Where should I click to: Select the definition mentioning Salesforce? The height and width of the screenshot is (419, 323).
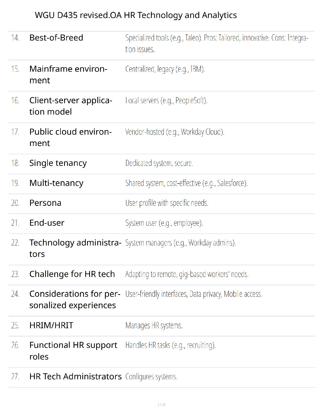point(187,183)
